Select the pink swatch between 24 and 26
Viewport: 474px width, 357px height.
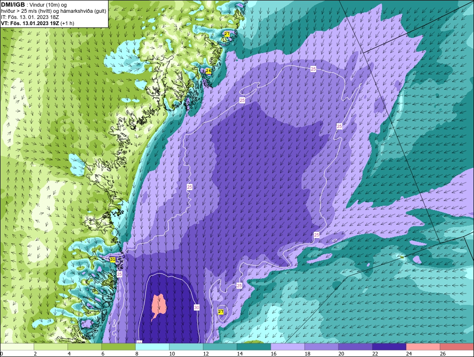423,347
